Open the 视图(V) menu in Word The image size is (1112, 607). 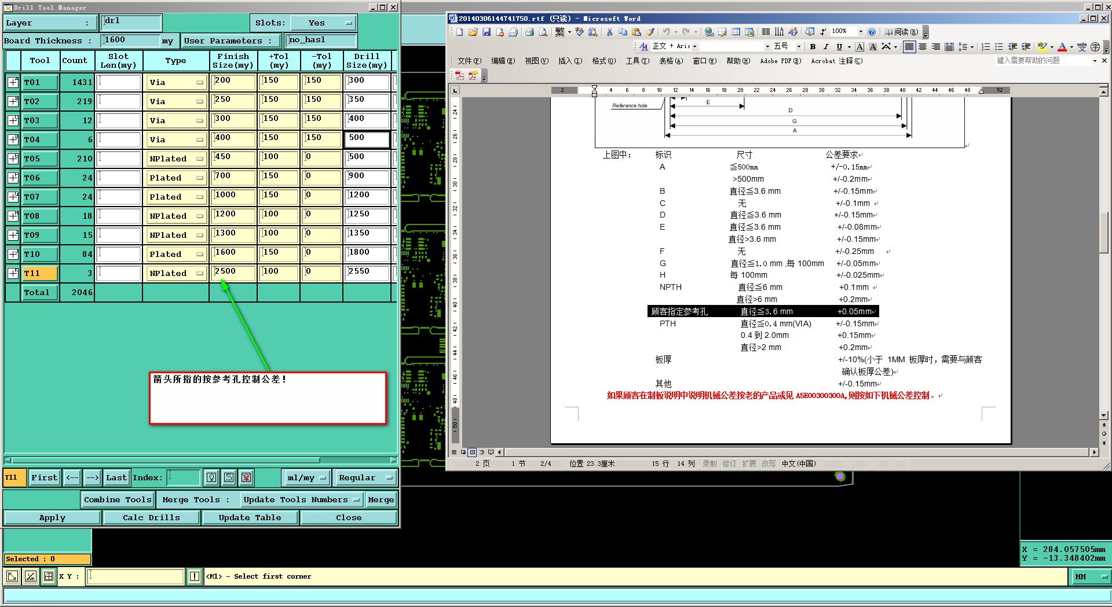point(536,61)
